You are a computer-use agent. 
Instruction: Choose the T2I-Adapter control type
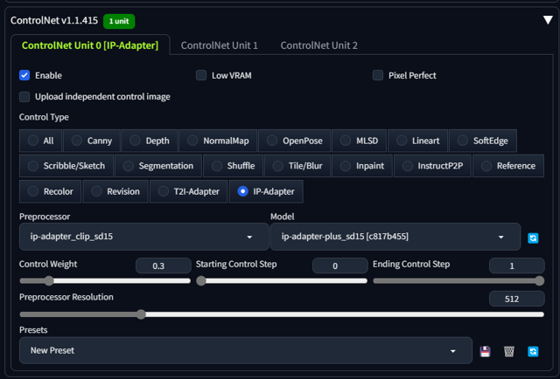[189, 191]
